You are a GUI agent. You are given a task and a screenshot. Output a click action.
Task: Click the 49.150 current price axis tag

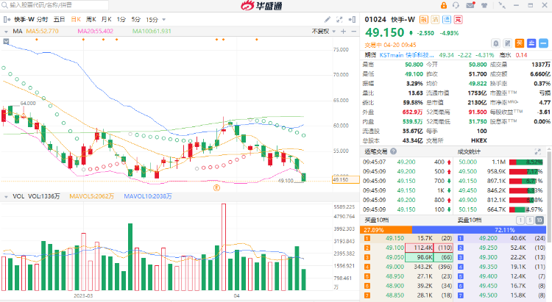(x=345, y=179)
